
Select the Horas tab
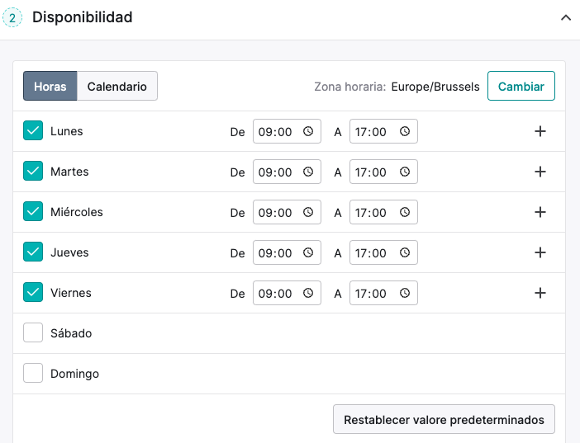click(50, 86)
